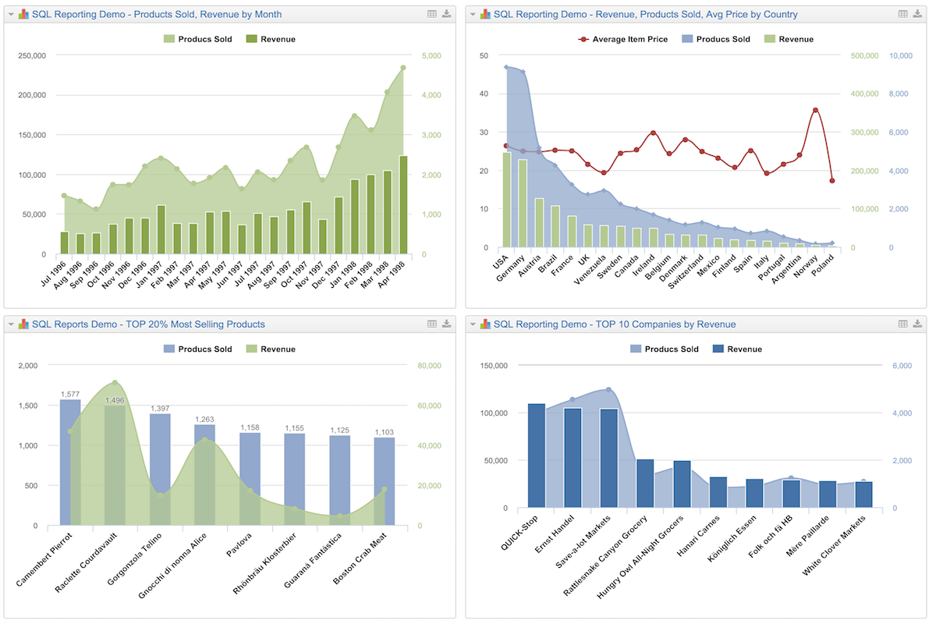Show table view for TOP 10 Companies panel

(x=903, y=324)
